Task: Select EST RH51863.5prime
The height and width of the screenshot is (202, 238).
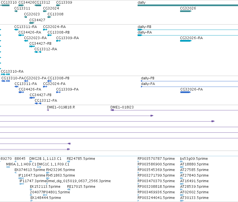Action: tap(48, 178)
